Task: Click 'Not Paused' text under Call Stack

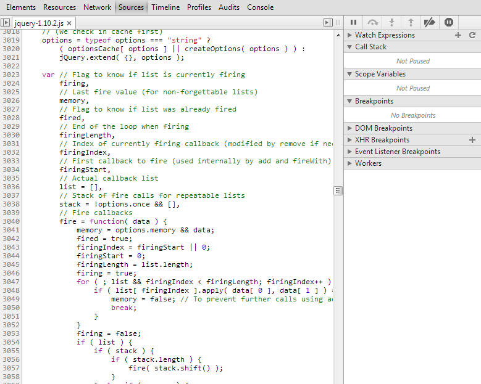Action: (413, 61)
